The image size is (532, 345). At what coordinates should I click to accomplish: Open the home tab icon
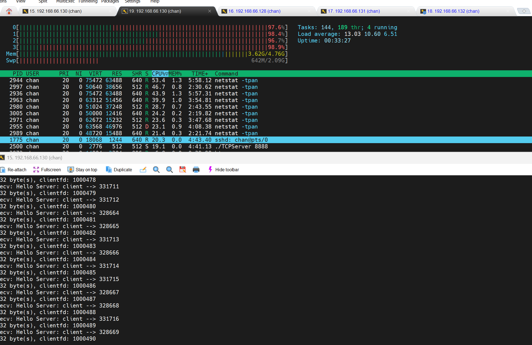9,11
